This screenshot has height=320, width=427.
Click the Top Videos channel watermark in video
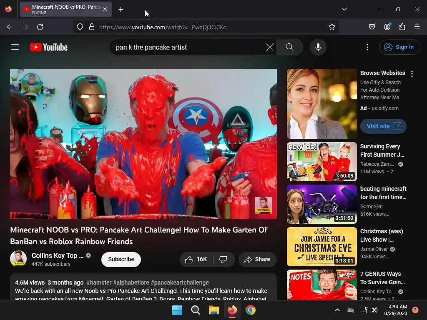pos(264,205)
